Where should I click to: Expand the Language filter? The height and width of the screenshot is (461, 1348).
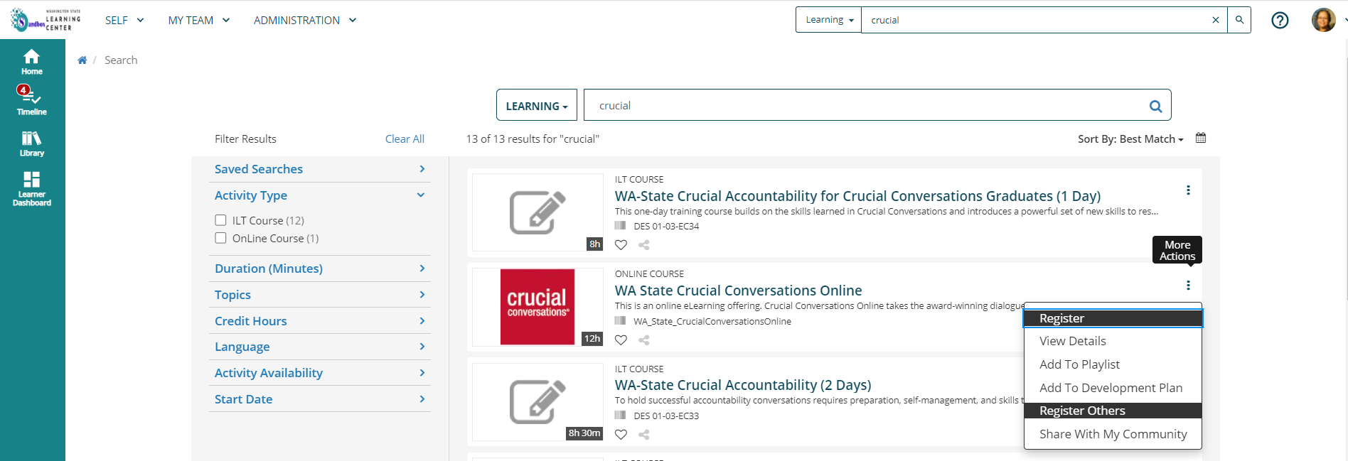click(x=320, y=347)
